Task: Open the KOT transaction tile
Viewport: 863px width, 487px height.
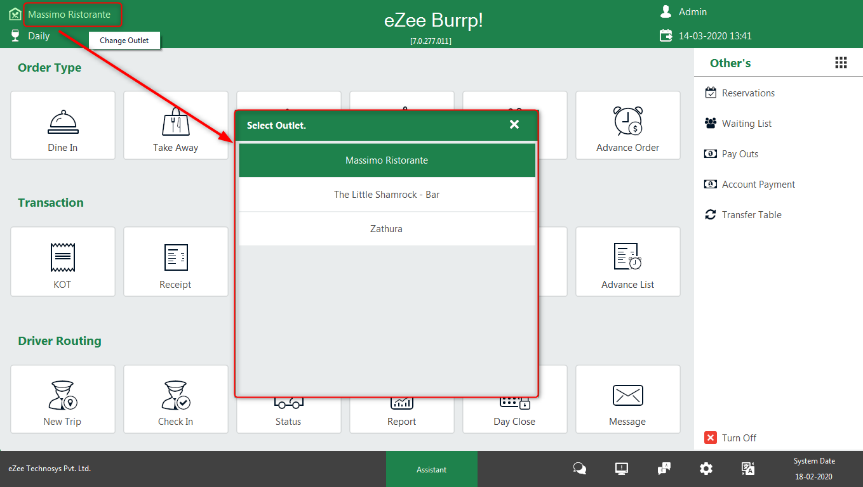Action: coord(63,261)
